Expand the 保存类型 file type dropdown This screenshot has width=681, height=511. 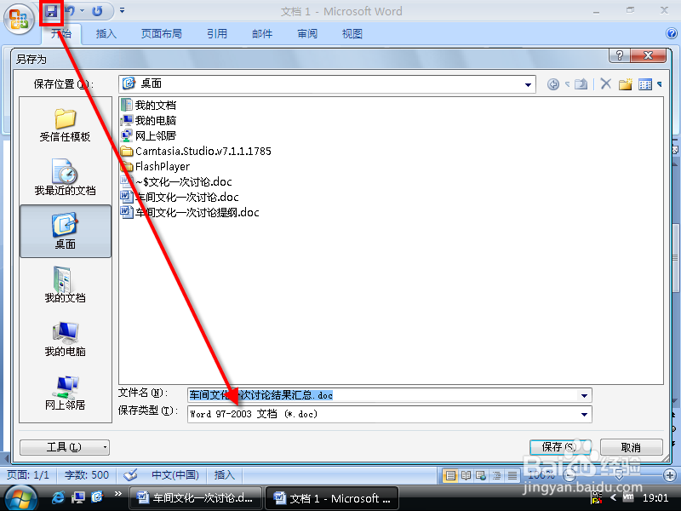coord(583,414)
